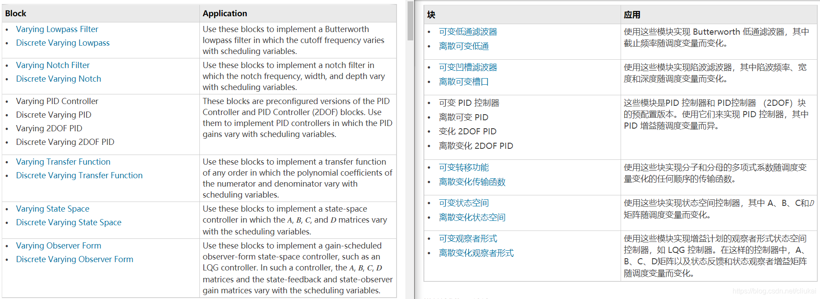Click the Chinese 陷波滤波器 description cell
The width and height of the screenshot is (820, 299).
coord(719,77)
